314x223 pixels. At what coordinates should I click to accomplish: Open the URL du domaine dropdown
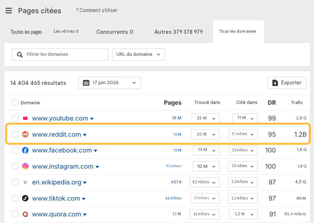click(138, 54)
